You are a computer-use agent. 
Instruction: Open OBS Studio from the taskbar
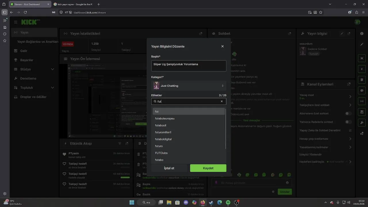click(x=236, y=202)
